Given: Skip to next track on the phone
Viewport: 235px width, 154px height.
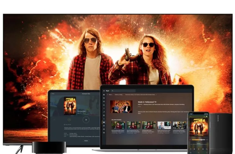Looking at the screenshot, I should pos(203,149).
